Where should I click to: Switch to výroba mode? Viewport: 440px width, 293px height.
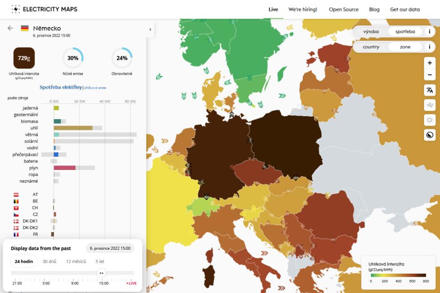click(x=371, y=31)
